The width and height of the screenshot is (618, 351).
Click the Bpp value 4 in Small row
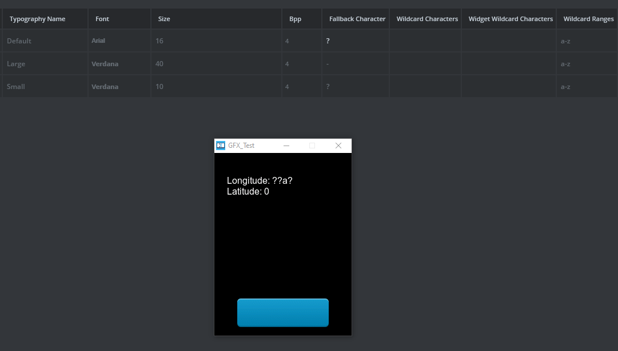[302, 87]
